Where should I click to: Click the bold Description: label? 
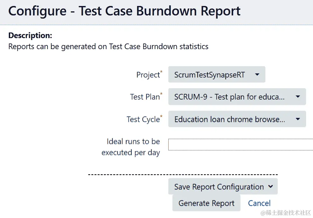(30, 35)
